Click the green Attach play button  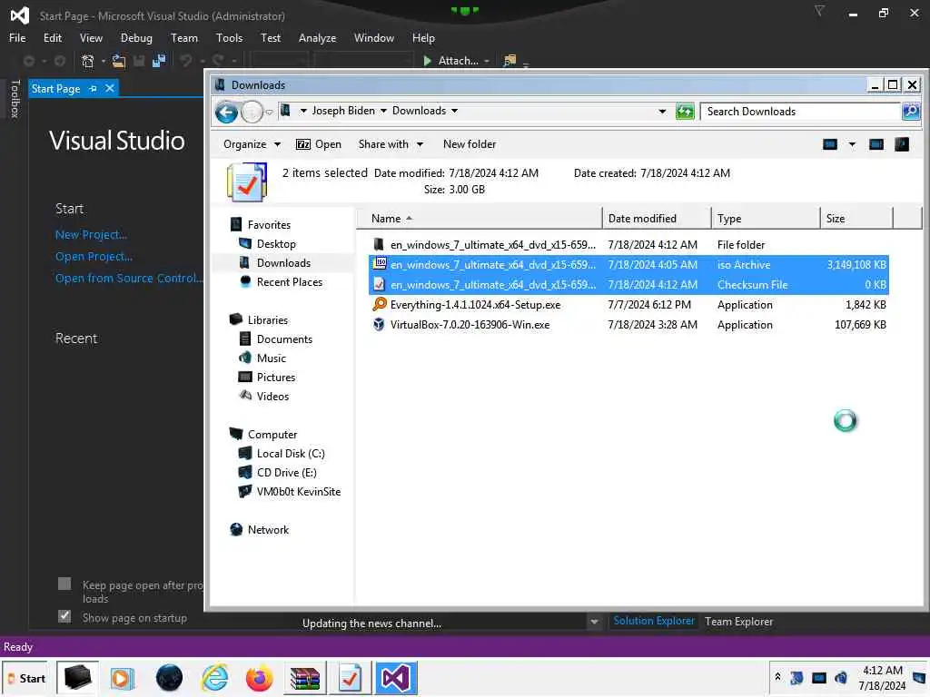[x=427, y=61]
